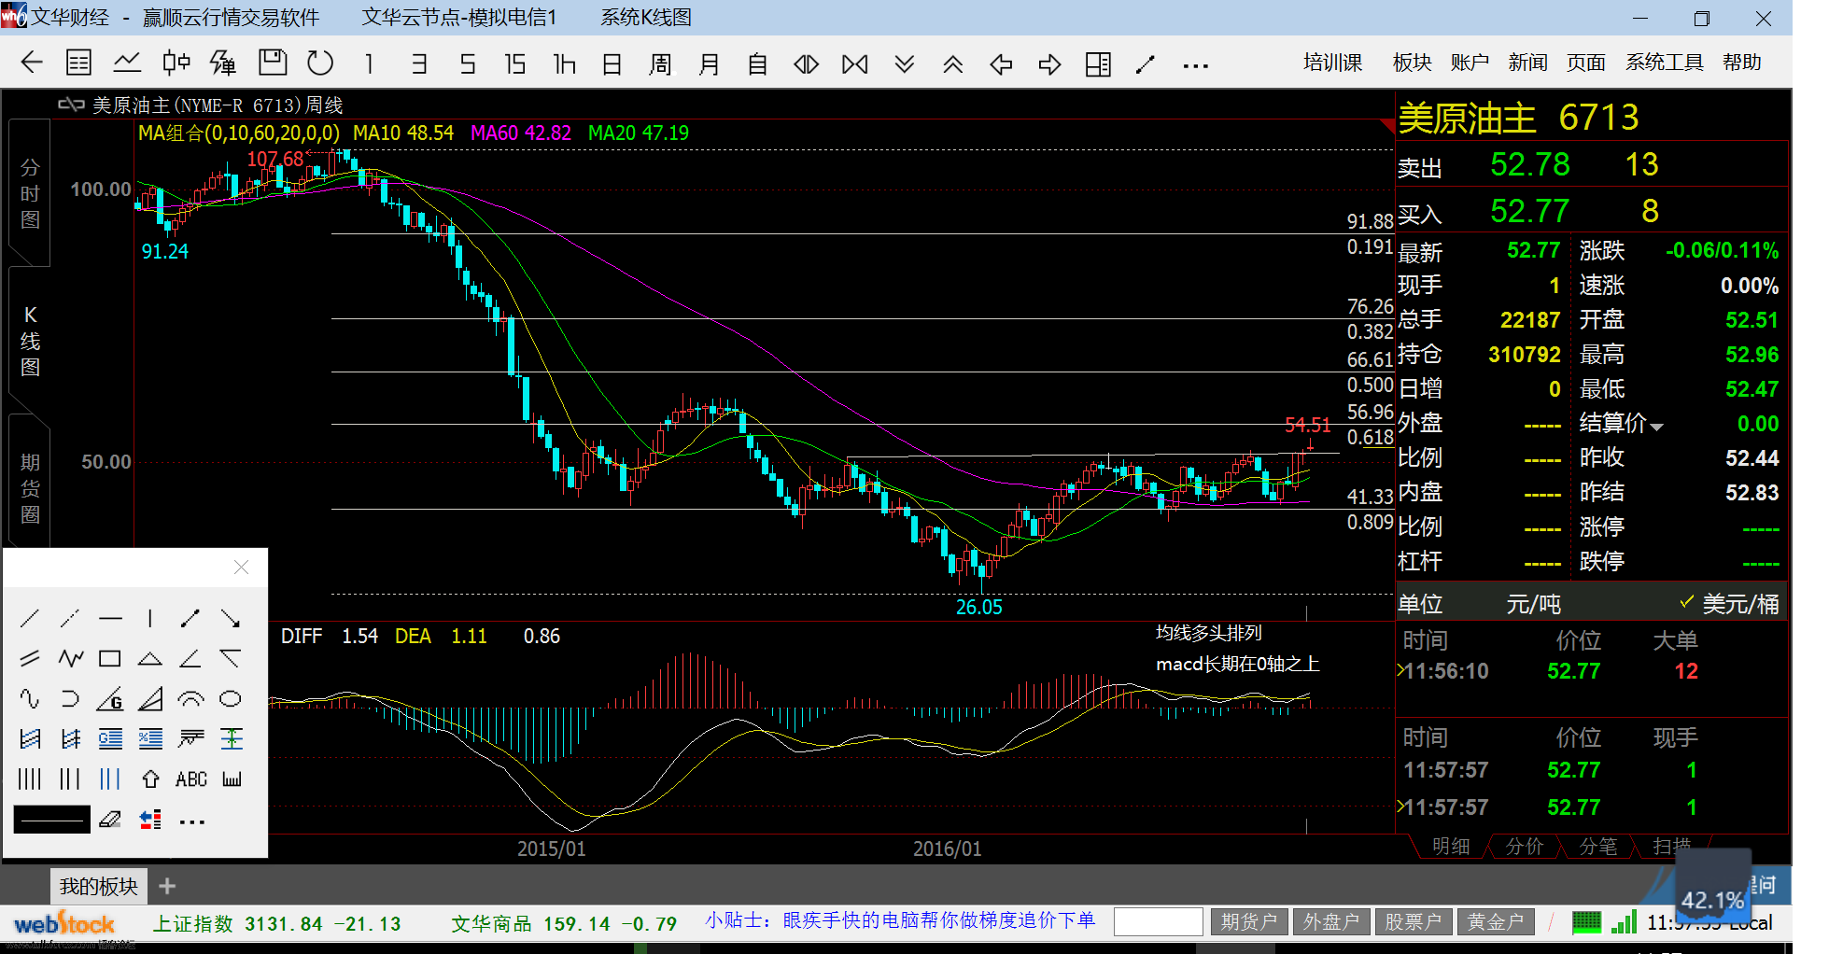Screen dimensions: 1843x954
Task: Select the triangle drawing tool
Action: pos(150,658)
